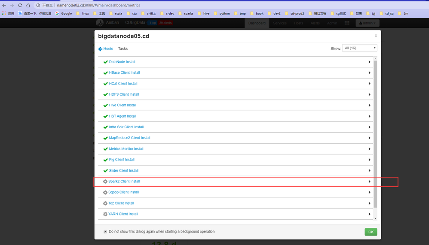429x245 pixels.
Task: Go back via the Hosts link
Action: click(x=108, y=48)
